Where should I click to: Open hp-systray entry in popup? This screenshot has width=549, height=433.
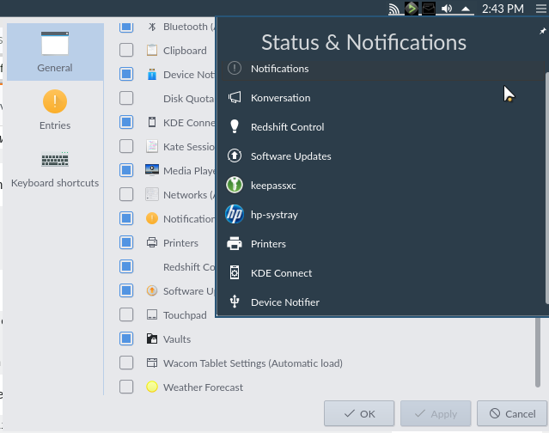point(383,215)
